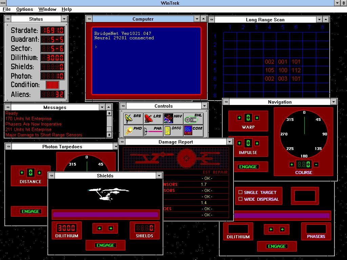The width and height of the screenshot is (347, 260).
Task: Click ENGAGE in the phasers panel
Action: pos(277,246)
